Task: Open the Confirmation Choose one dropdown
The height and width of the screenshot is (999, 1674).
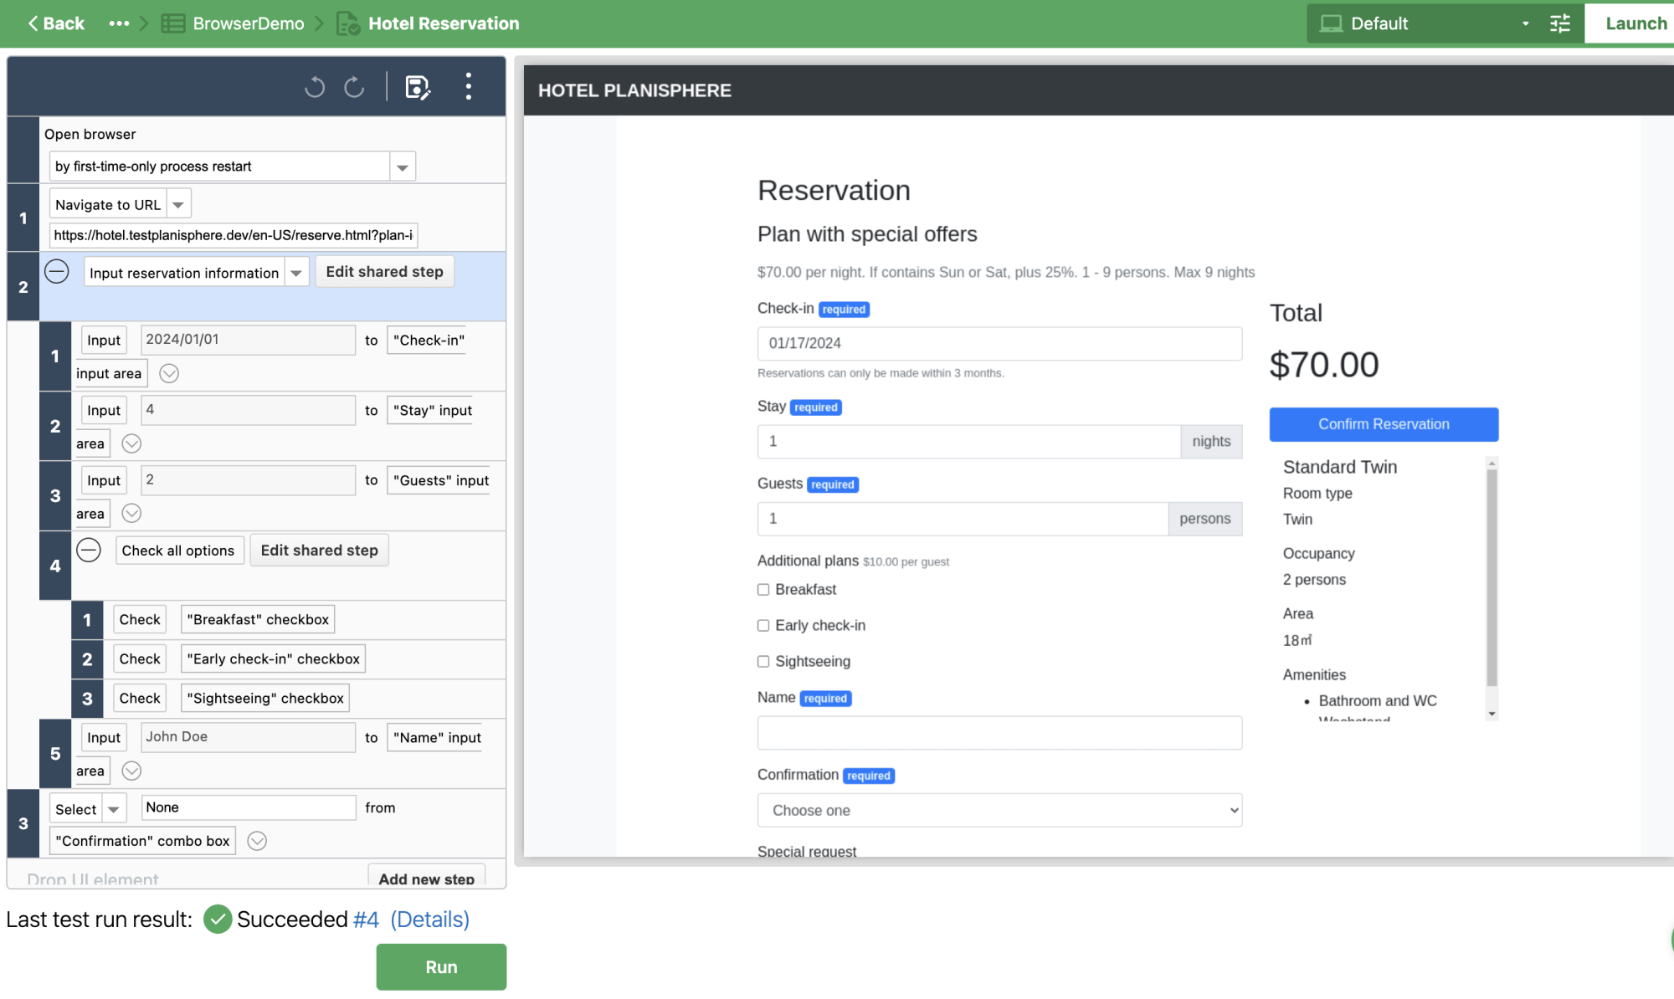Action: [999, 810]
